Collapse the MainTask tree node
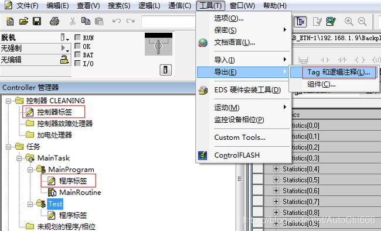The width and height of the screenshot is (381, 231). (x=19, y=158)
